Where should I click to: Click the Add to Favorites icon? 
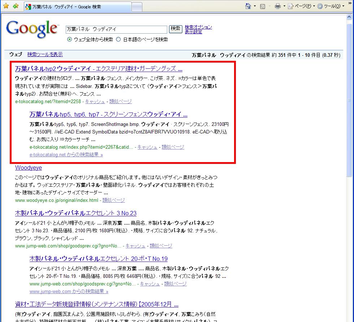15,6
